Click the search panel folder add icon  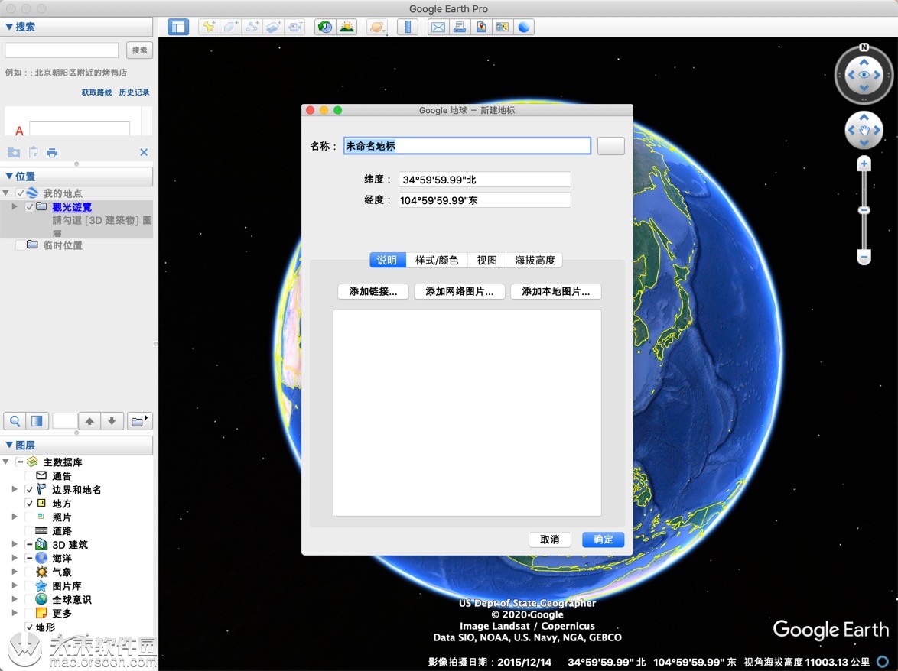(x=14, y=152)
